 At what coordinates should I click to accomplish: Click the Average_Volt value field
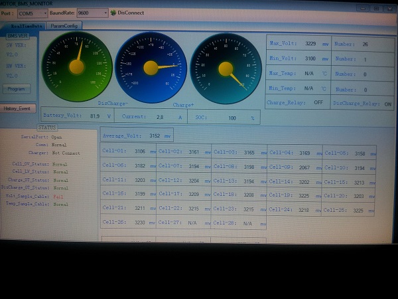[154, 135]
